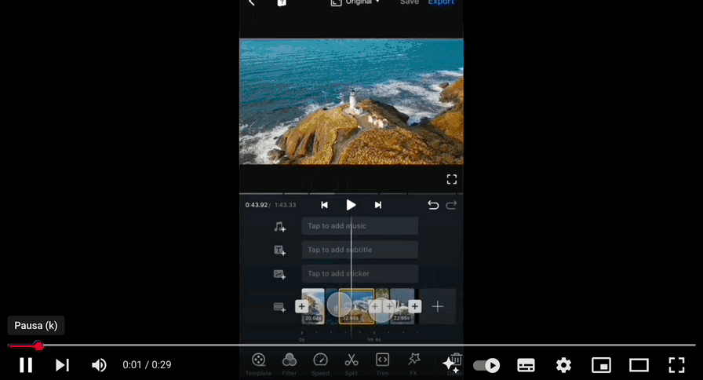The width and height of the screenshot is (703, 380).
Task: Click the 0:01 / 0:29 time display
Action: [147, 365]
